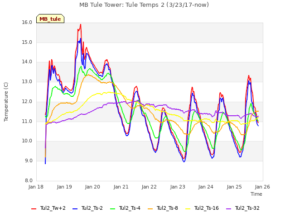Click the 15.0 y-axis tick label
The image size is (290, 217).
pos(27,42)
